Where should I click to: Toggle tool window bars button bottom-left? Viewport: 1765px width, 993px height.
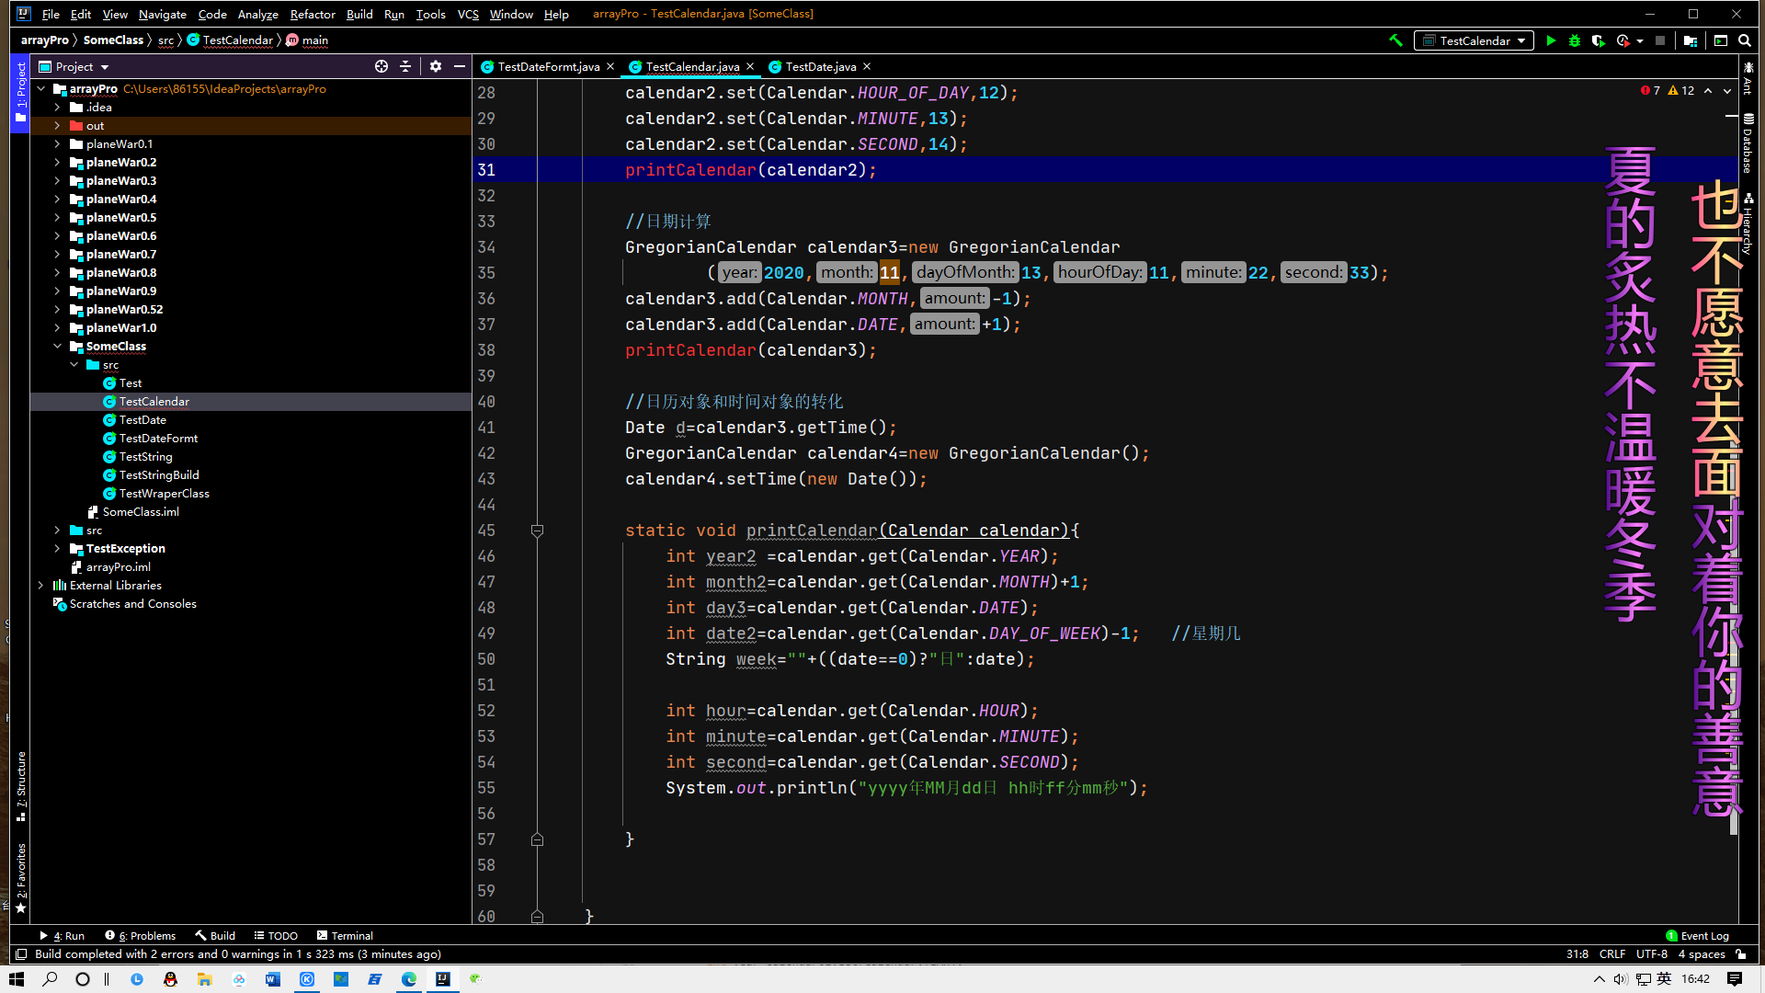(20, 954)
